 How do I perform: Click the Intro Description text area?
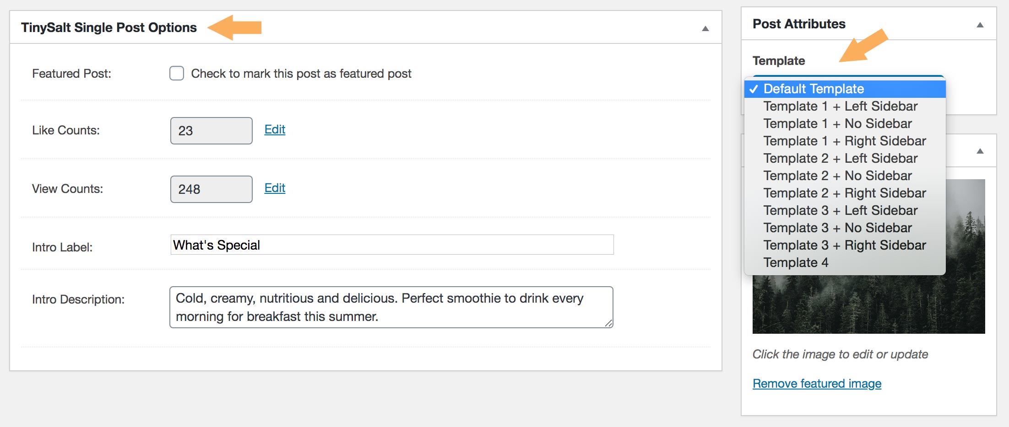pos(391,307)
